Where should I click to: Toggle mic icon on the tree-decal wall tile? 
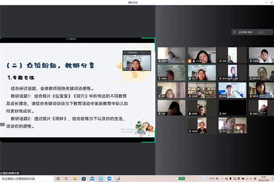click(x=159, y=78)
